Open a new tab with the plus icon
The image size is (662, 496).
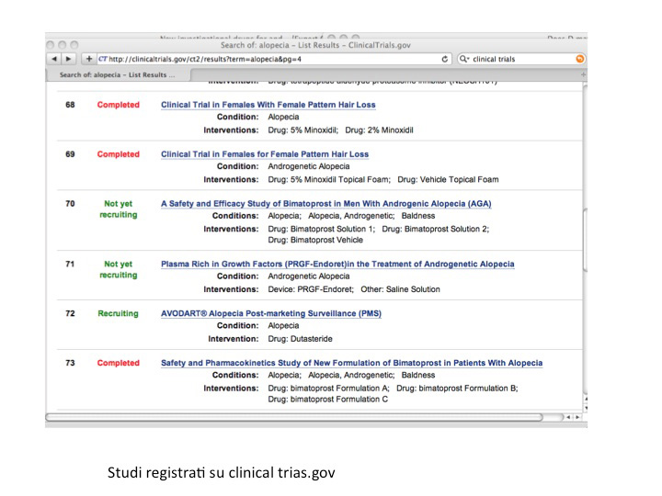[583, 74]
